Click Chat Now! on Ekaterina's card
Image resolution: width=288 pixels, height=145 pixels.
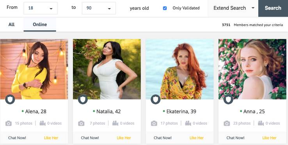tap(163, 138)
